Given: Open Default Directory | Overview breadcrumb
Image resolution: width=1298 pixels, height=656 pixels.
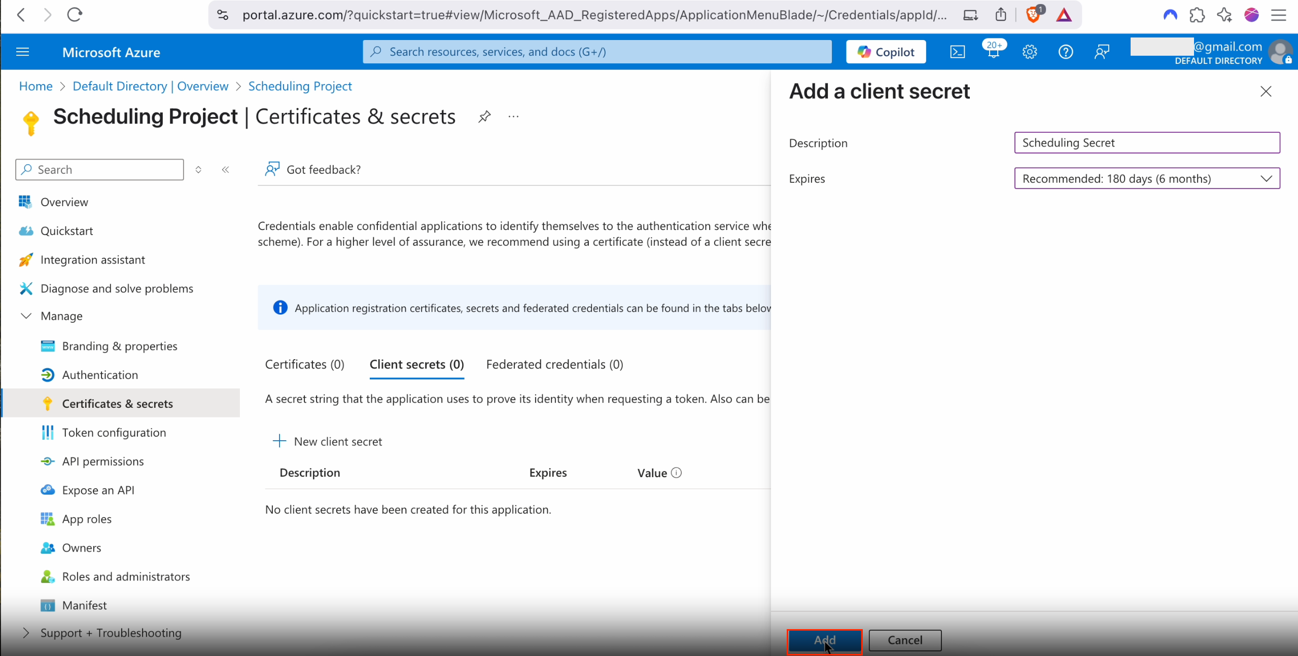Looking at the screenshot, I should click(150, 86).
